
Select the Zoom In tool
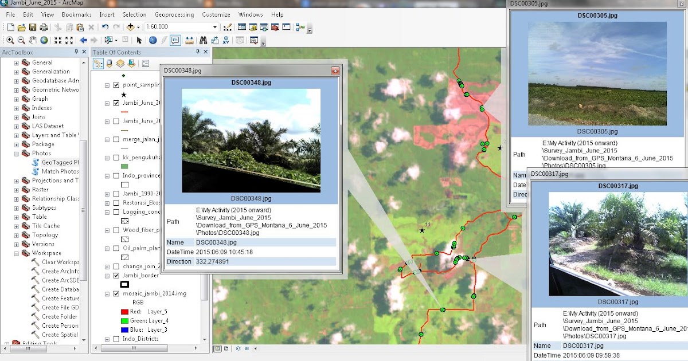pos(10,40)
